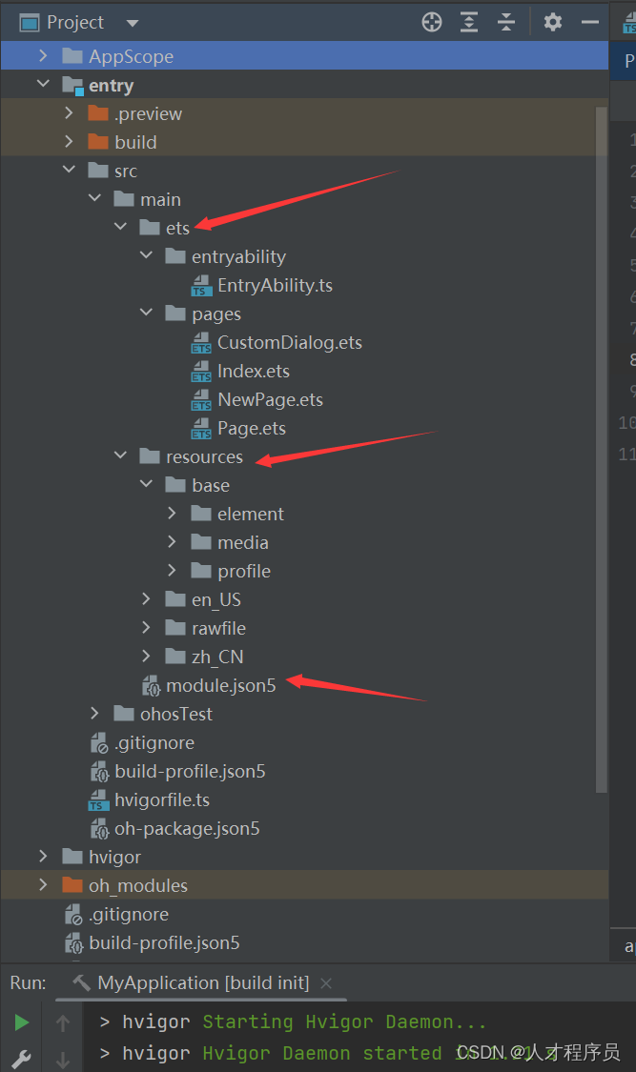
Task: Collapse the entry module chevron
Action: point(43,84)
